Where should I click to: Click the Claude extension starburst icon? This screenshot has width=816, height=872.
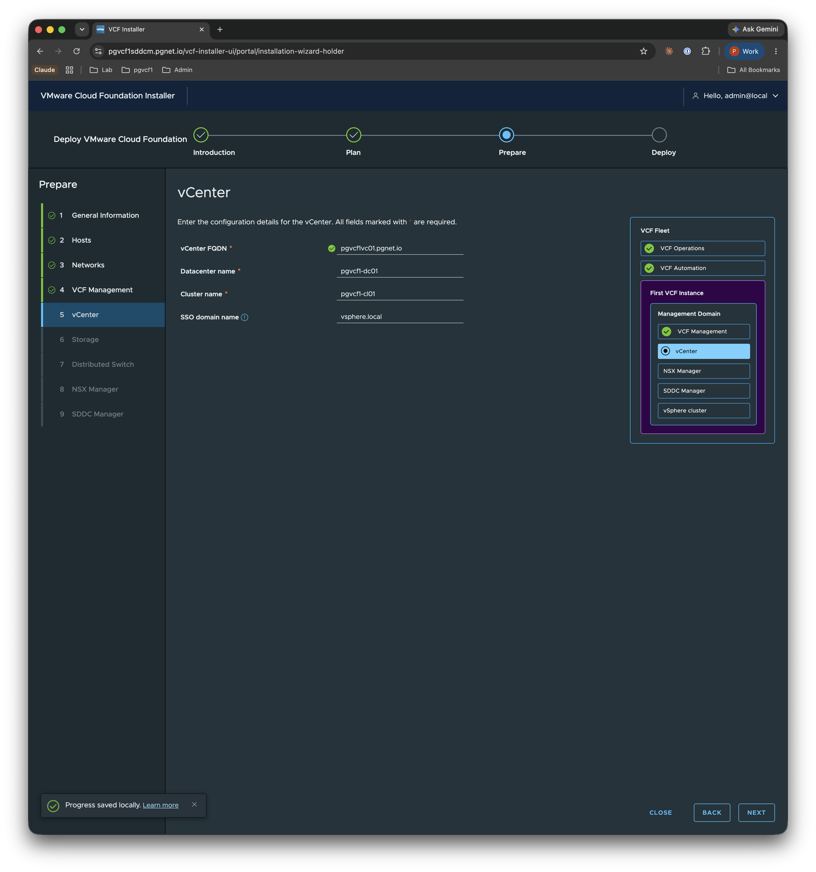(669, 51)
